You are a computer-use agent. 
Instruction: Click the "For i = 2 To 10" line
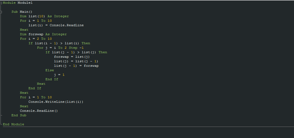pos(36,39)
